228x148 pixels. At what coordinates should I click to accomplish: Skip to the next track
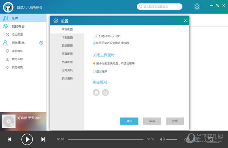(43, 139)
